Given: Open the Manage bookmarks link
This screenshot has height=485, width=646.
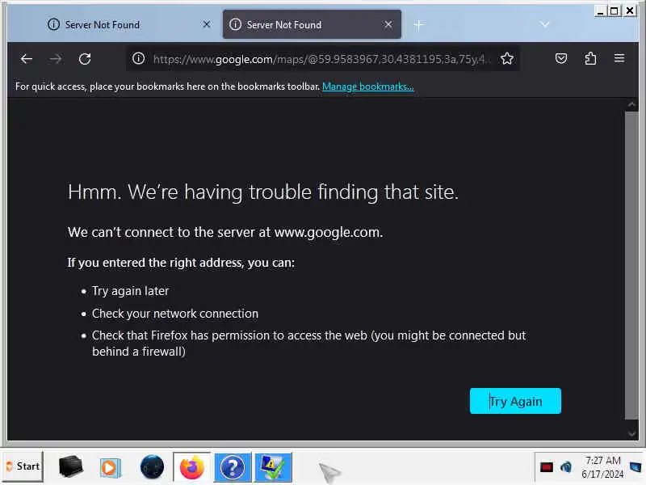Looking at the screenshot, I should (368, 86).
